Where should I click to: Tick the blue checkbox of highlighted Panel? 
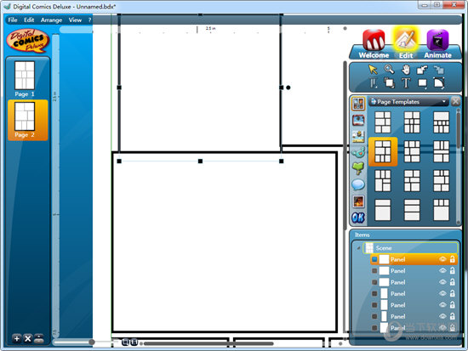point(374,259)
